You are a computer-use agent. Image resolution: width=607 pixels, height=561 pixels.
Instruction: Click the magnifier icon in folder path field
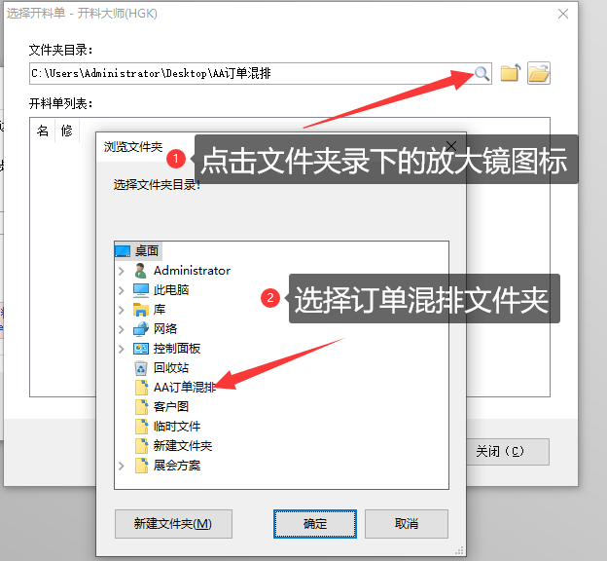pos(482,73)
